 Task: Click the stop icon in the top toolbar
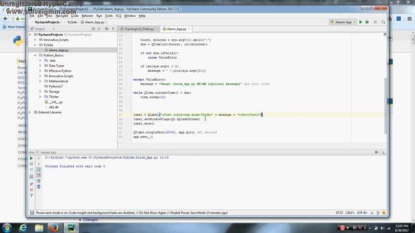pyautogui.click(x=375, y=22)
